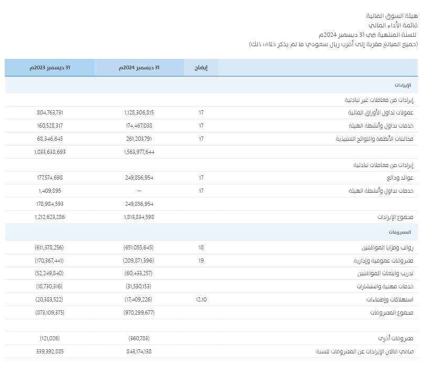436x365 pixels.
Task: Select label إيرادات من معاملات غير تبادلية
Action: 379,100
